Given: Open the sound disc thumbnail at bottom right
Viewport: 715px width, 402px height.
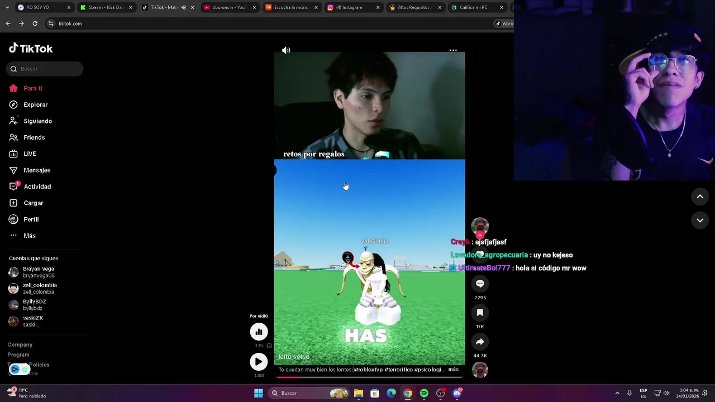Looking at the screenshot, I should pos(480,370).
